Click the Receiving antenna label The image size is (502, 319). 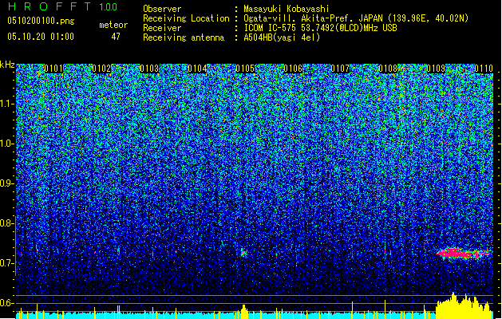coord(184,37)
